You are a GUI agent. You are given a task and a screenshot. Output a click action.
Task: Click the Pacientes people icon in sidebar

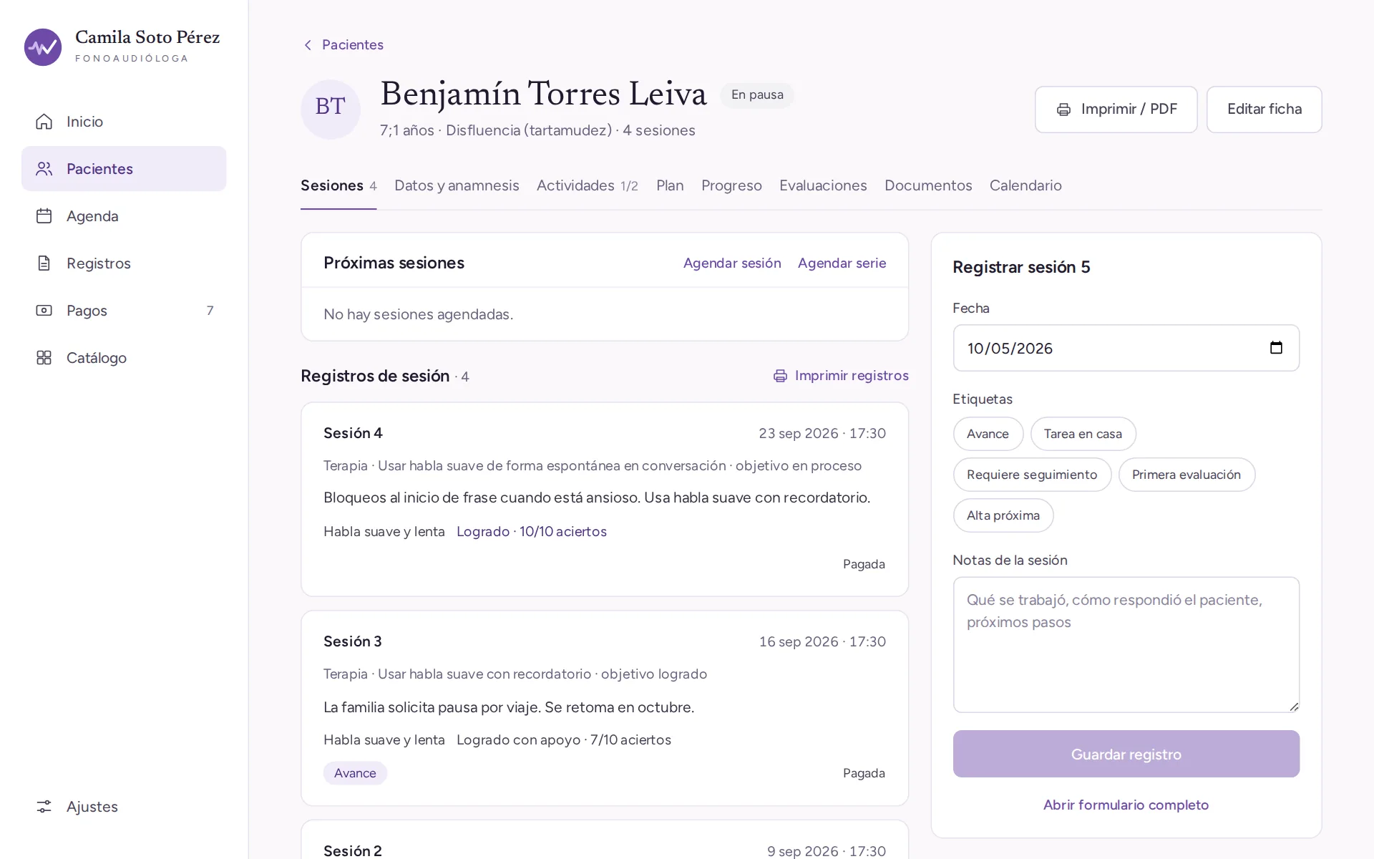44,169
